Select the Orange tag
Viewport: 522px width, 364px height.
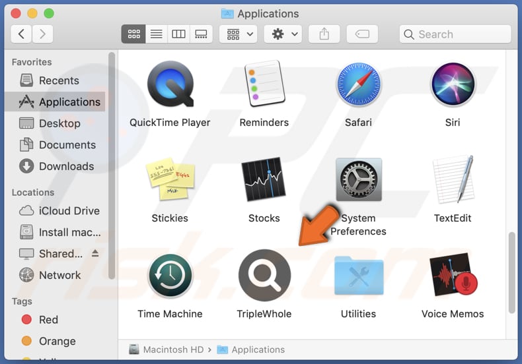(56, 341)
